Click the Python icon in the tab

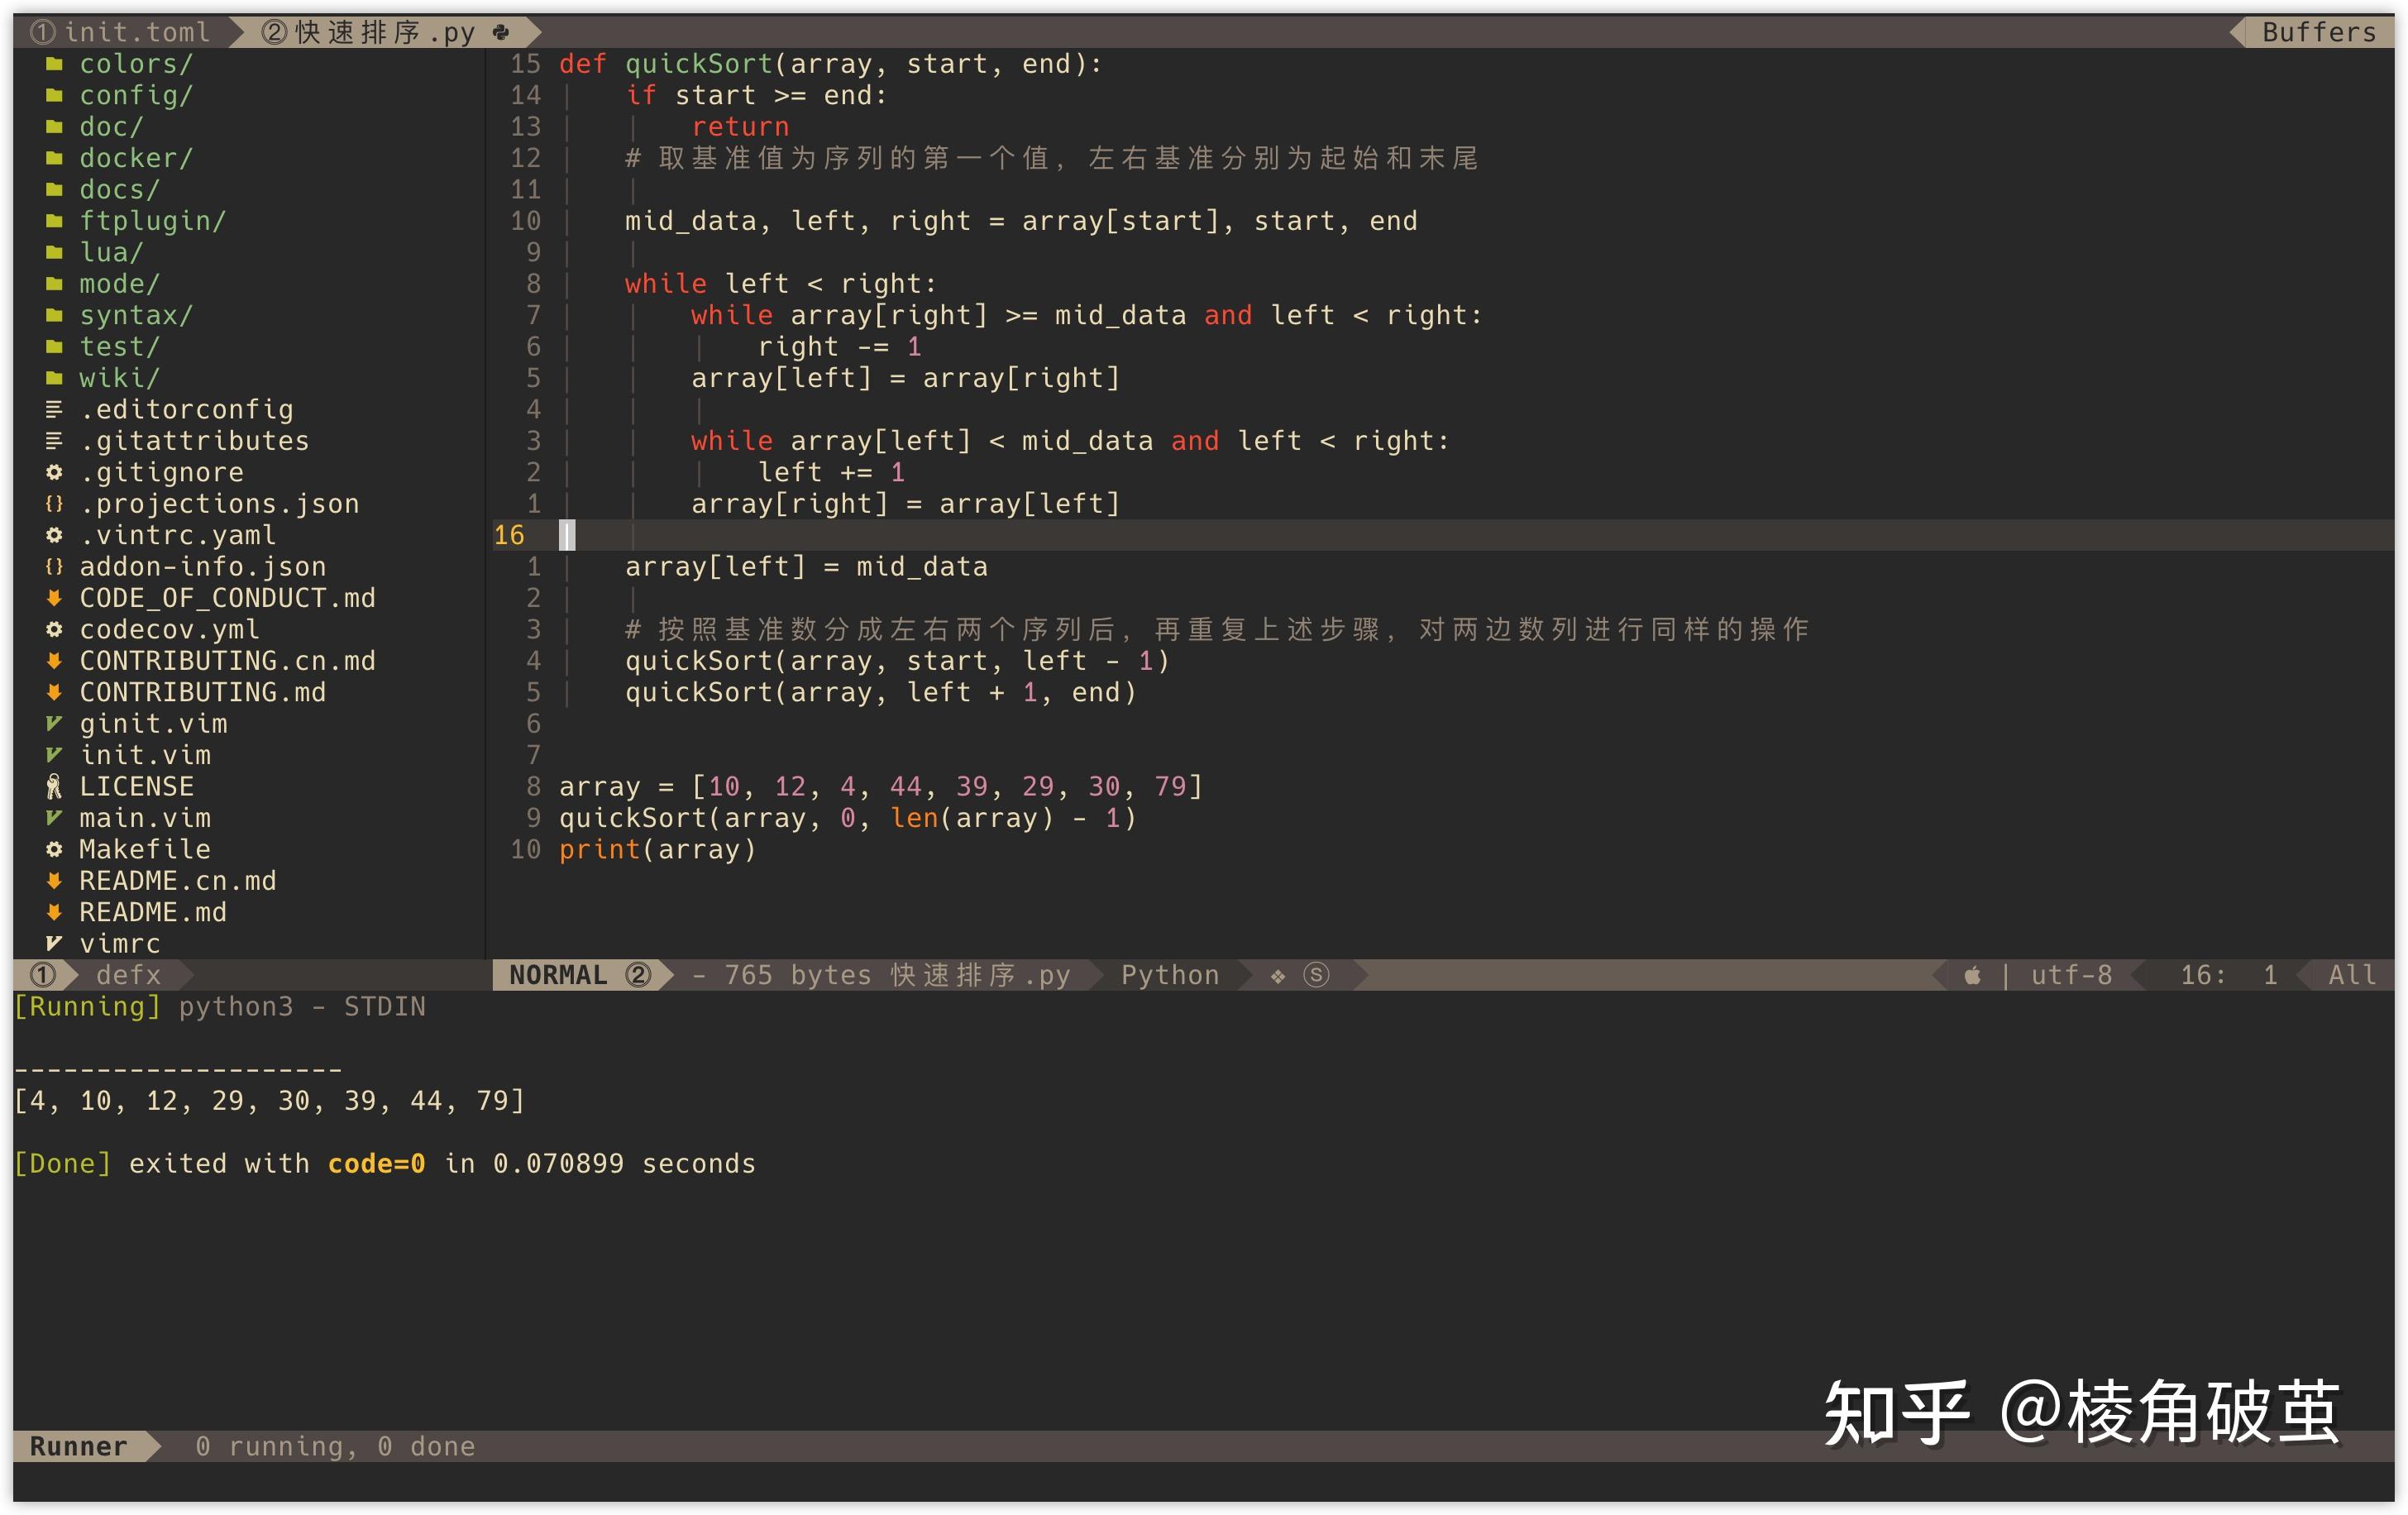point(501,32)
